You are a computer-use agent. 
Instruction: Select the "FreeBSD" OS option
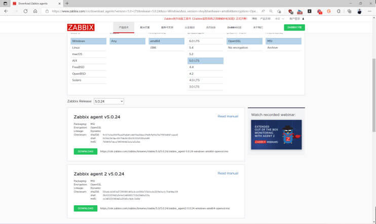[88, 67]
